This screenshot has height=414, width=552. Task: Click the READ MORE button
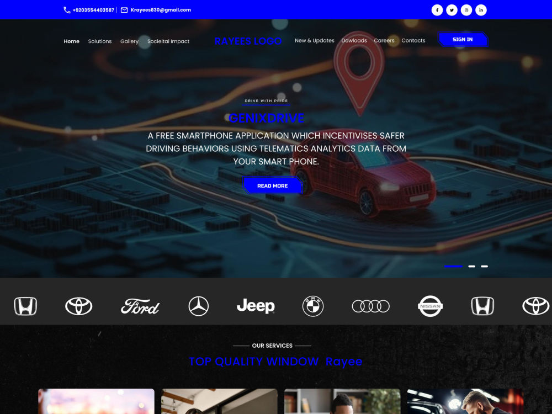point(273,185)
